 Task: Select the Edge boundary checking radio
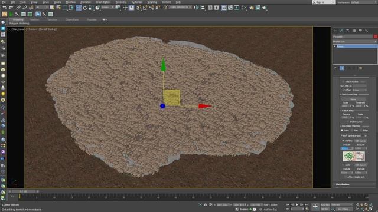[361, 130]
